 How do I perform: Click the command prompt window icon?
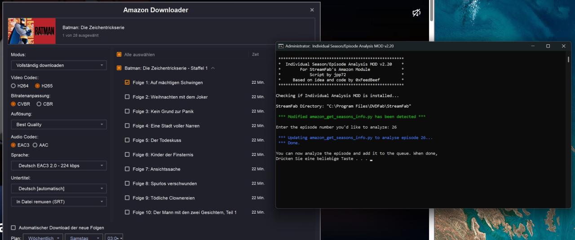[281, 46]
